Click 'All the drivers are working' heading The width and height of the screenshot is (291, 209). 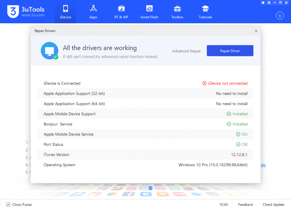[x=100, y=48]
